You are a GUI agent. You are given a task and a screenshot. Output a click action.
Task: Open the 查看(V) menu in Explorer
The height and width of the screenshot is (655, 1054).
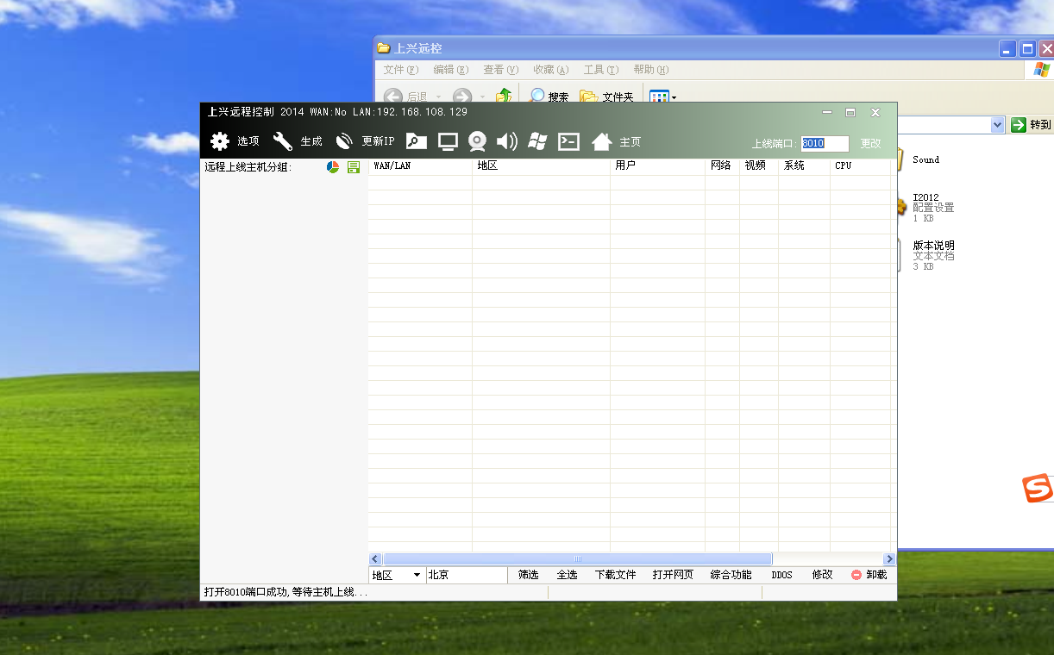click(501, 70)
